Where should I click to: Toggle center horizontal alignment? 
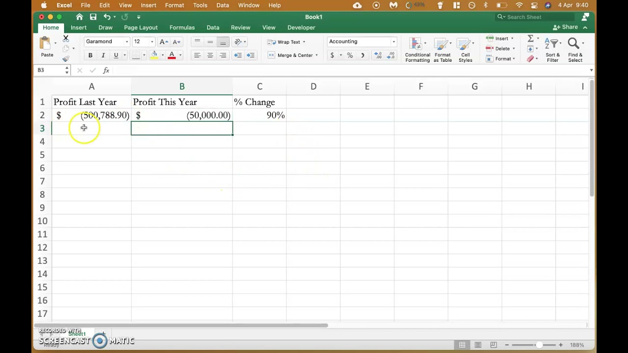[210, 55]
